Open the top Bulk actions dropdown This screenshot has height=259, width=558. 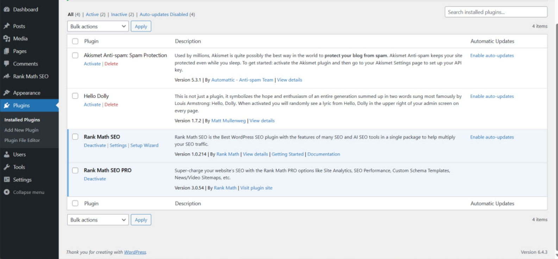coord(98,26)
